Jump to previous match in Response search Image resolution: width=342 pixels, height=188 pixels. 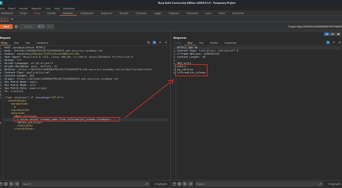[x=185, y=184]
